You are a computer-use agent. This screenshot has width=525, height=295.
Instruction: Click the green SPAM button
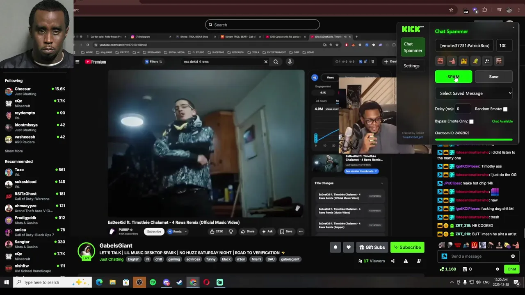pos(453,77)
